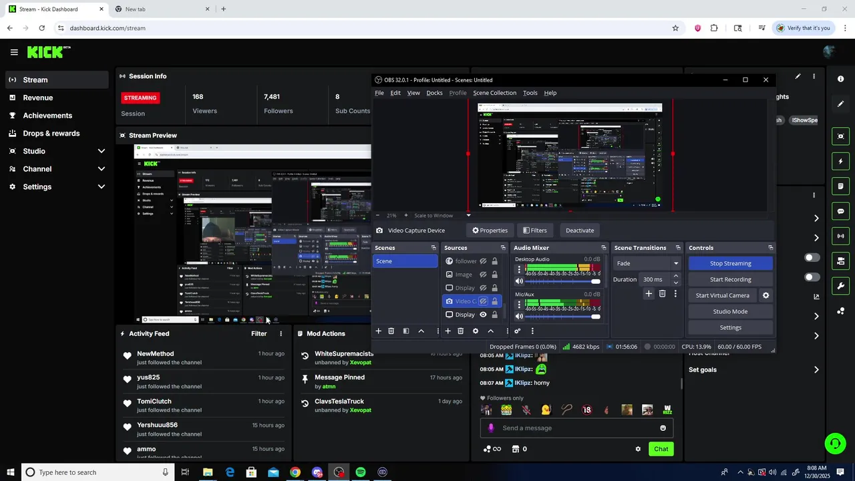Click the wrench icon in right sidebar

pyautogui.click(x=840, y=286)
